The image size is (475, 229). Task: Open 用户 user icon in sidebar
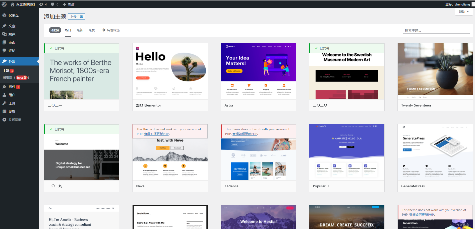[4, 95]
